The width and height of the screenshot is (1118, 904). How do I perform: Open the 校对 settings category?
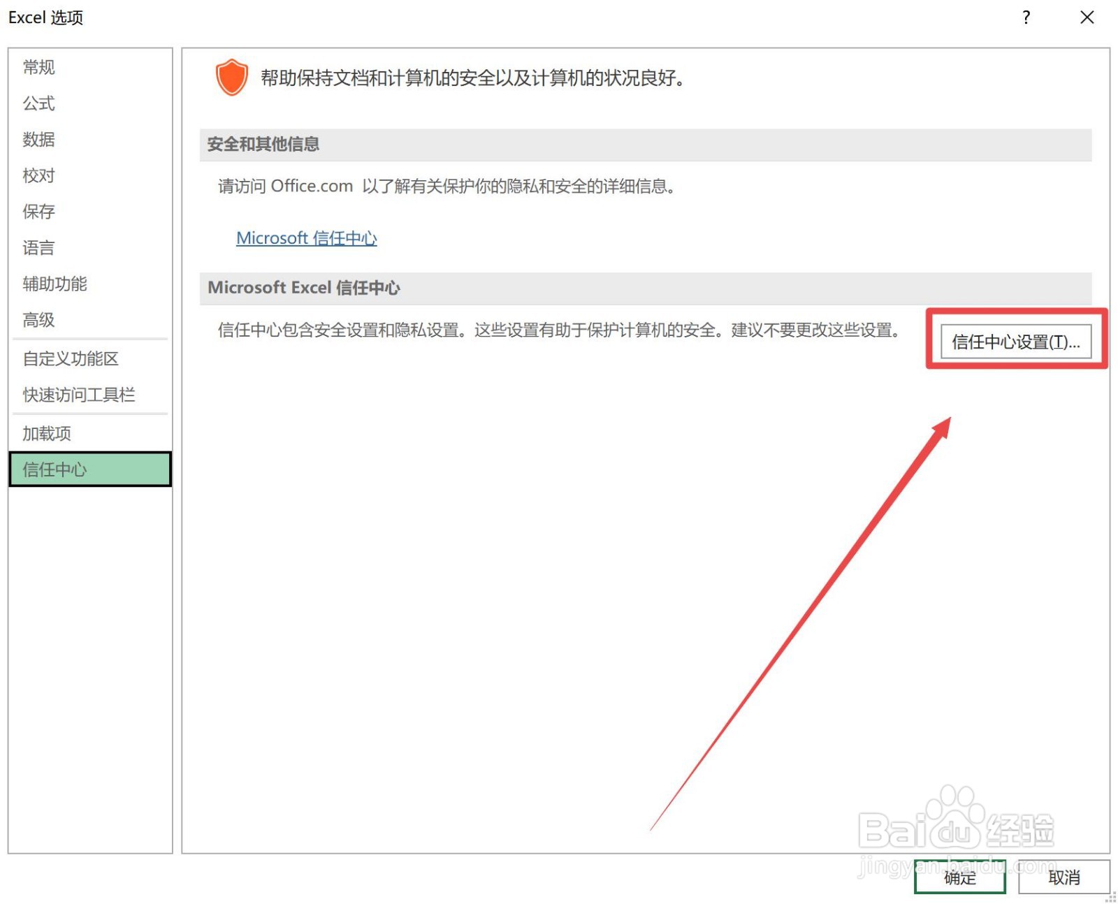pyautogui.click(x=89, y=175)
